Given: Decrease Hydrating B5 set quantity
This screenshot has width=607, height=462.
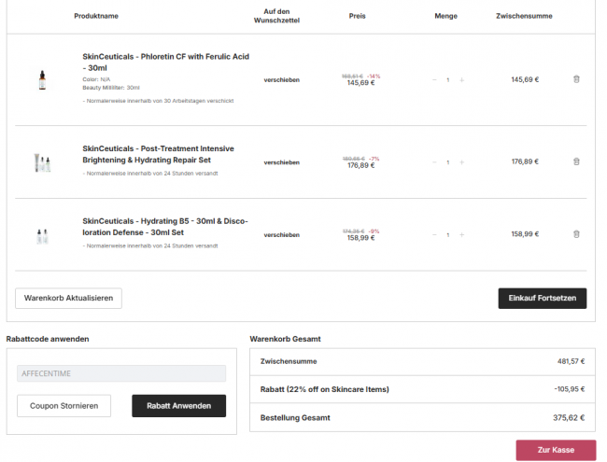Looking at the screenshot, I should point(434,234).
